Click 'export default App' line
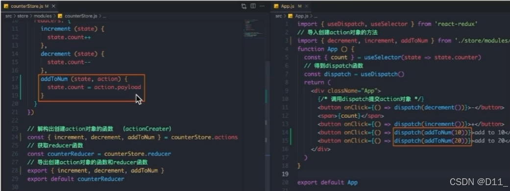This screenshot has height=191, width=510. (328, 183)
